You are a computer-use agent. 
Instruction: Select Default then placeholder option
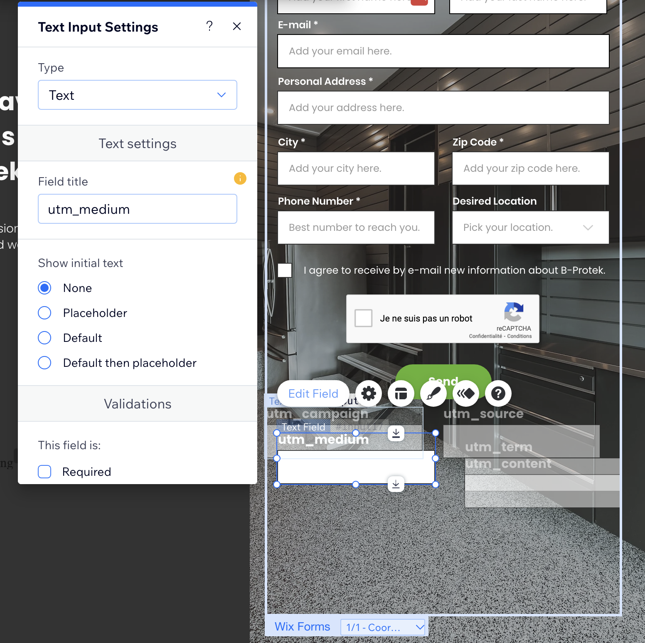click(x=44, y=363)
